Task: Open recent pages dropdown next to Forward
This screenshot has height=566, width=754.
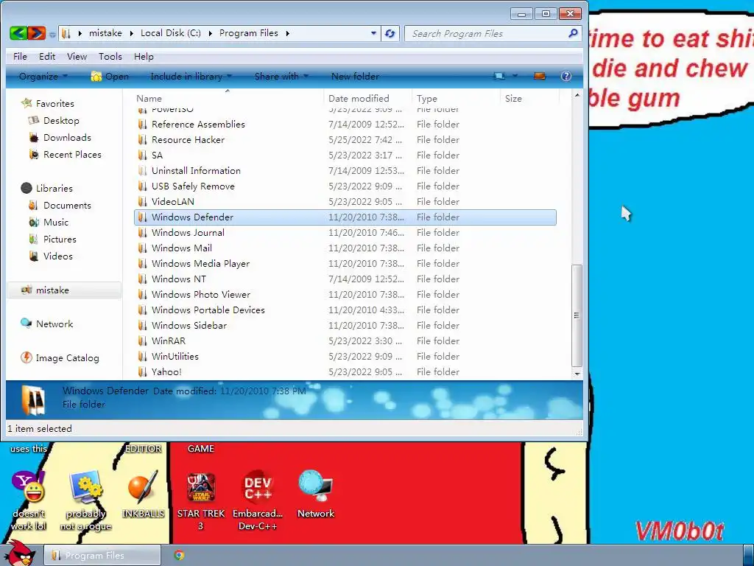Action: 52,34
